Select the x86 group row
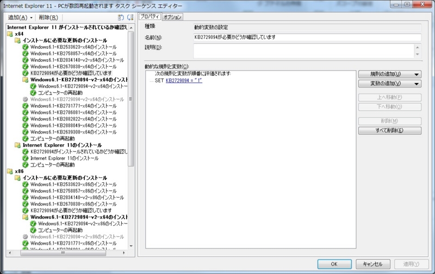This screenshot has width=435, height=274. tap(19, 171)
